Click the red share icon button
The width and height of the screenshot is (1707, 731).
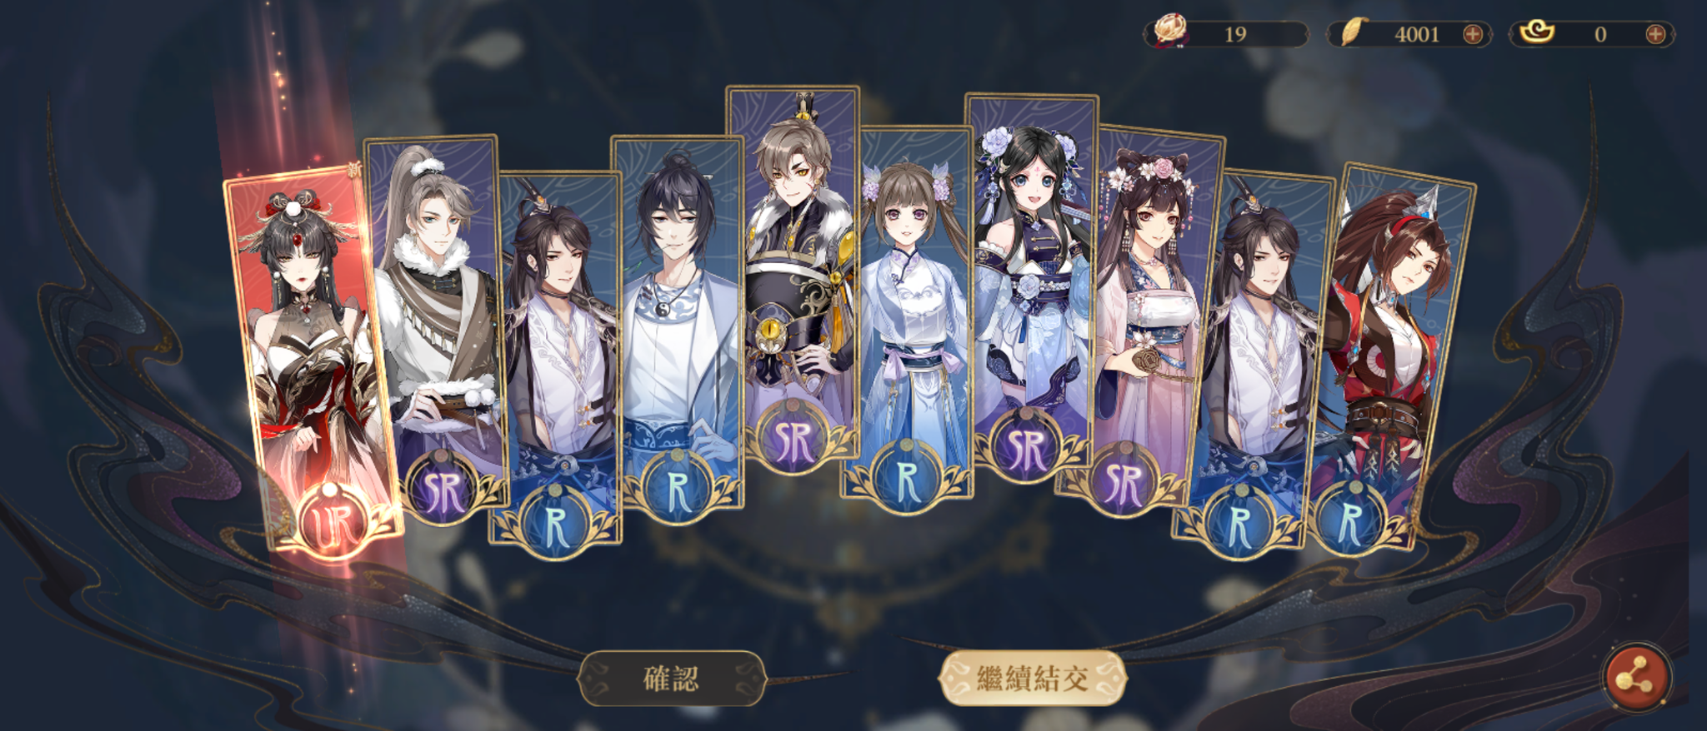[x=1636, y=679]
